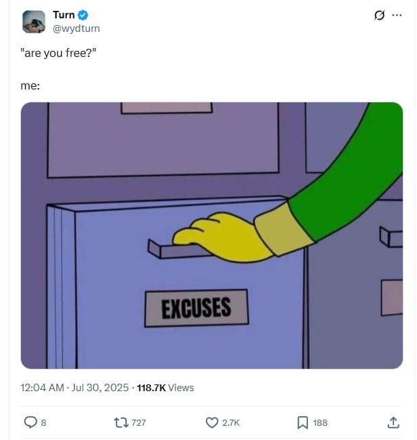Open the Turn profile avatar
The height and width of the screenshot is (440, 417).
tap(34, 22)
